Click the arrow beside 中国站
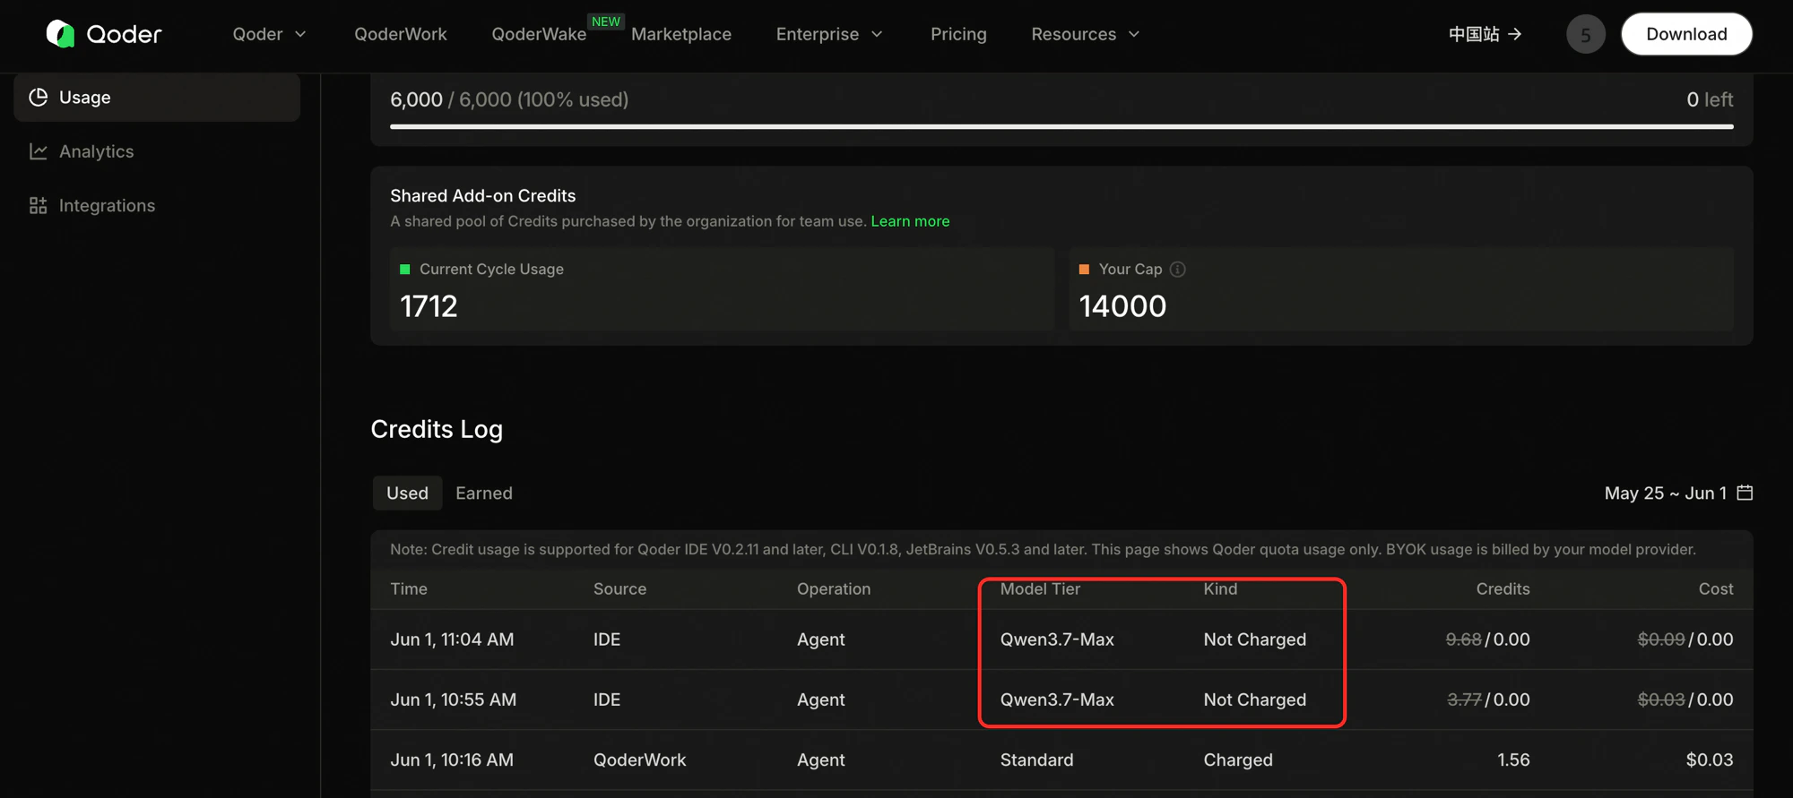Screen dimensions: 1793x798 tap(1515, 34)
